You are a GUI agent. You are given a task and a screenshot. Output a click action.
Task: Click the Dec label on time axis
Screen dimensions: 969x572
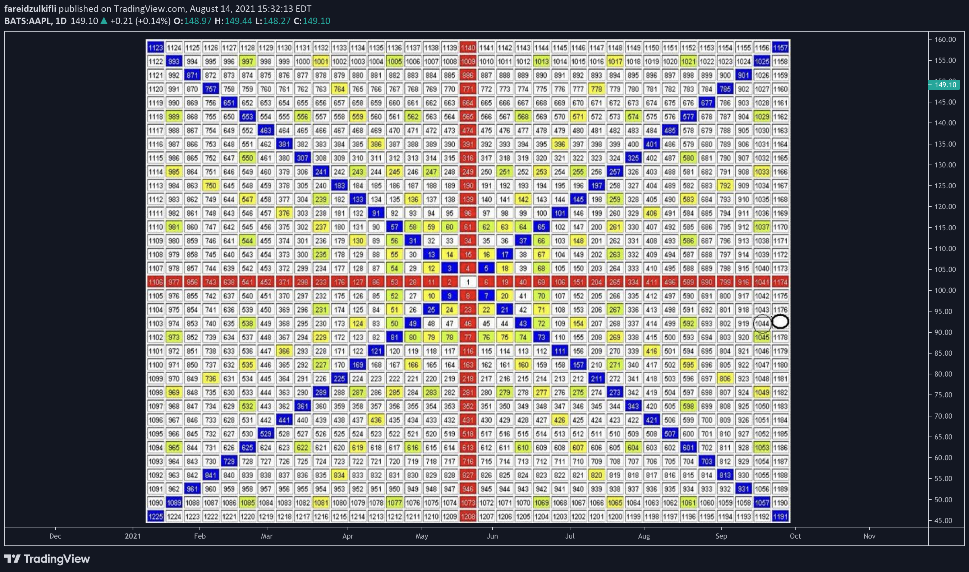coord(55,536)
